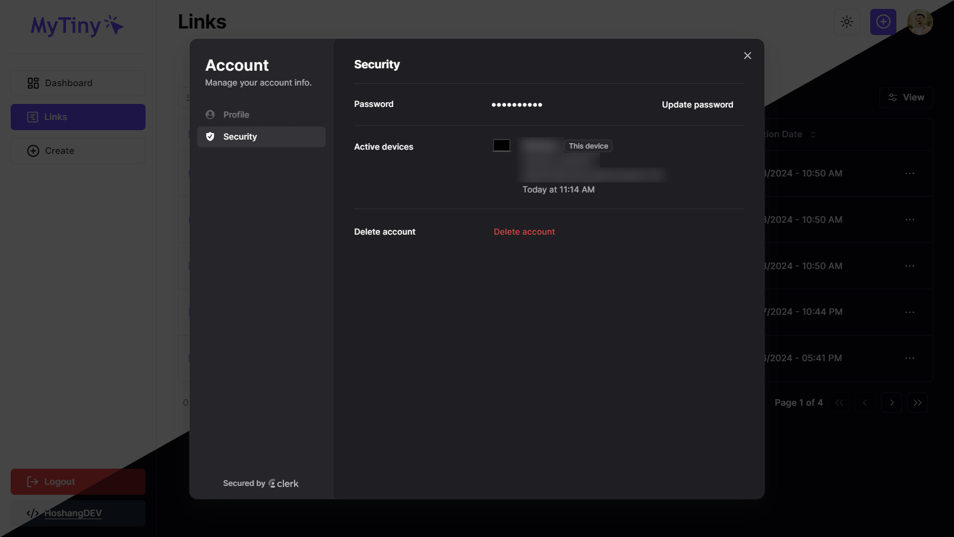Click the code brackets icon beside HoshangDEV

33,513
